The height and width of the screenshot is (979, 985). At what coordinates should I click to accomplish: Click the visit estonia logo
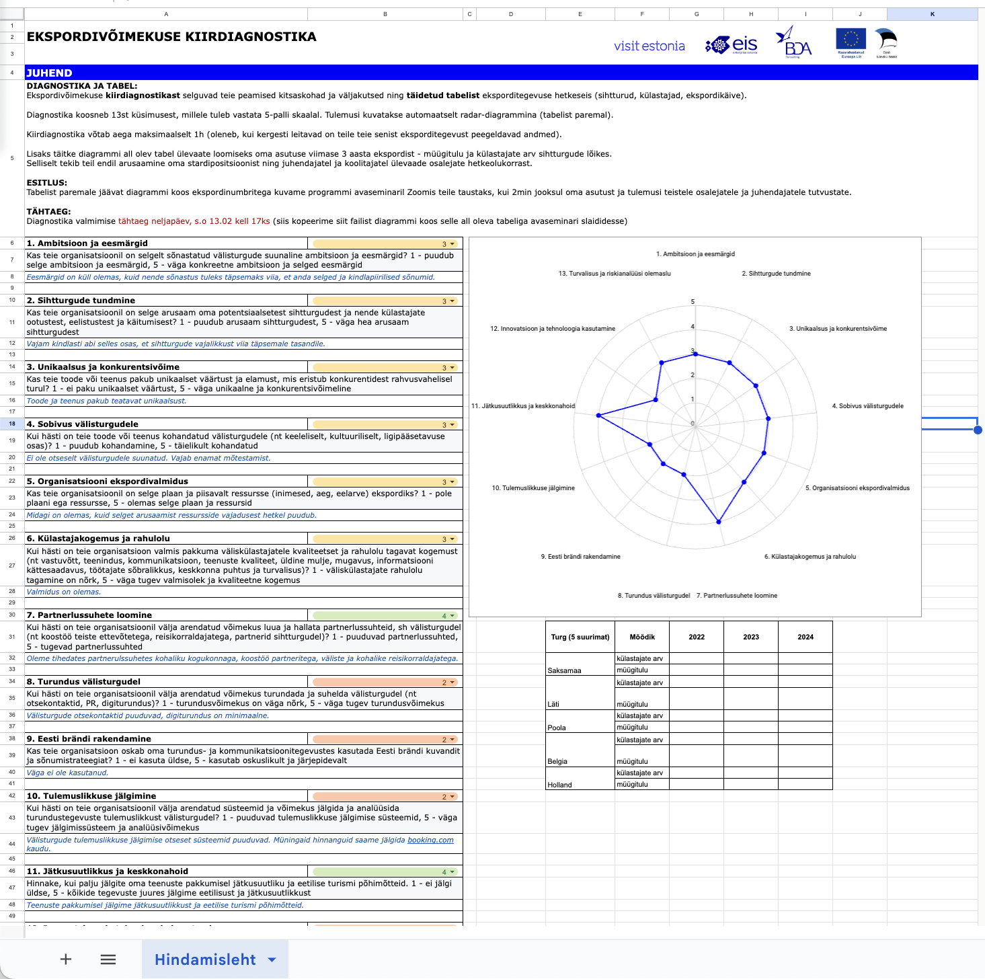tap(649, 46)
